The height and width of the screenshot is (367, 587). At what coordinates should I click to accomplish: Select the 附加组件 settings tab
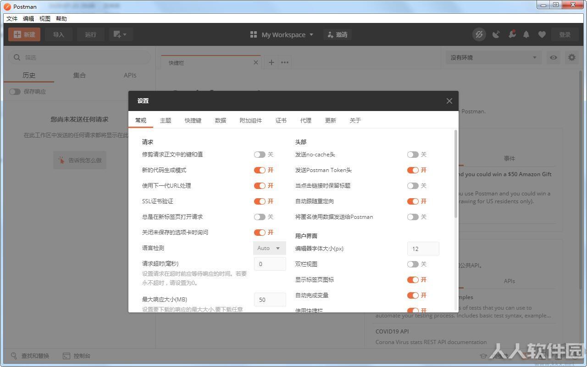[x=251, y=120]
